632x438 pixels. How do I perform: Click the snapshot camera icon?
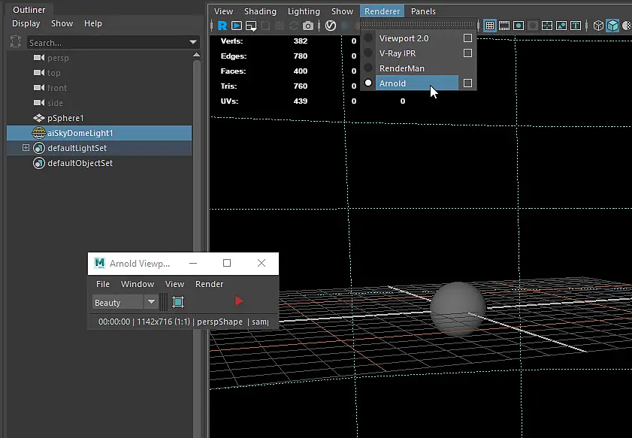click(308, 26)
